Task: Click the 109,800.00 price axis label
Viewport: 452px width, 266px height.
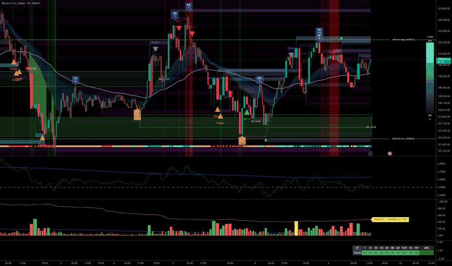Action: (444, 9)
